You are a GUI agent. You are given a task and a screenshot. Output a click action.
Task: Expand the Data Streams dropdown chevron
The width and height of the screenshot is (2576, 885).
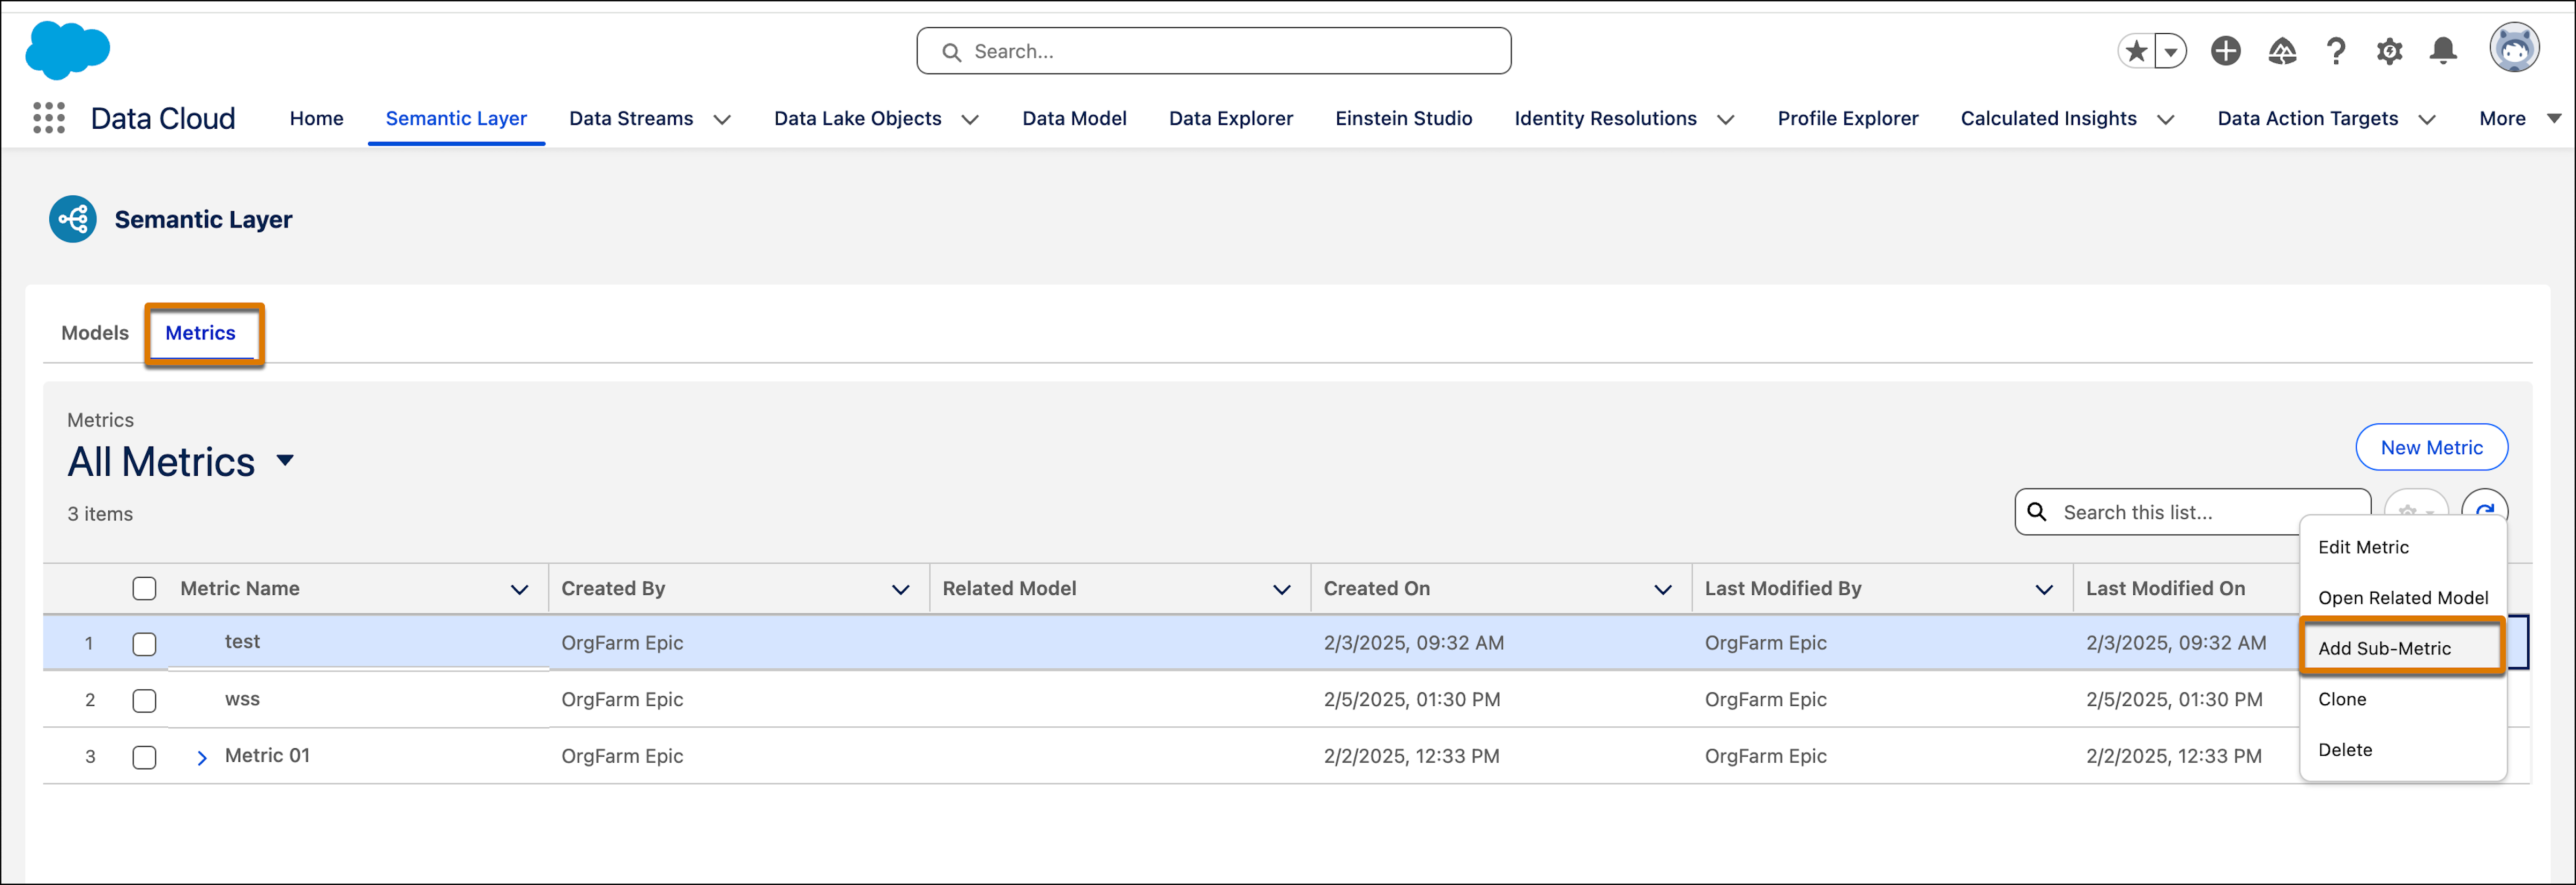(722, 119)
